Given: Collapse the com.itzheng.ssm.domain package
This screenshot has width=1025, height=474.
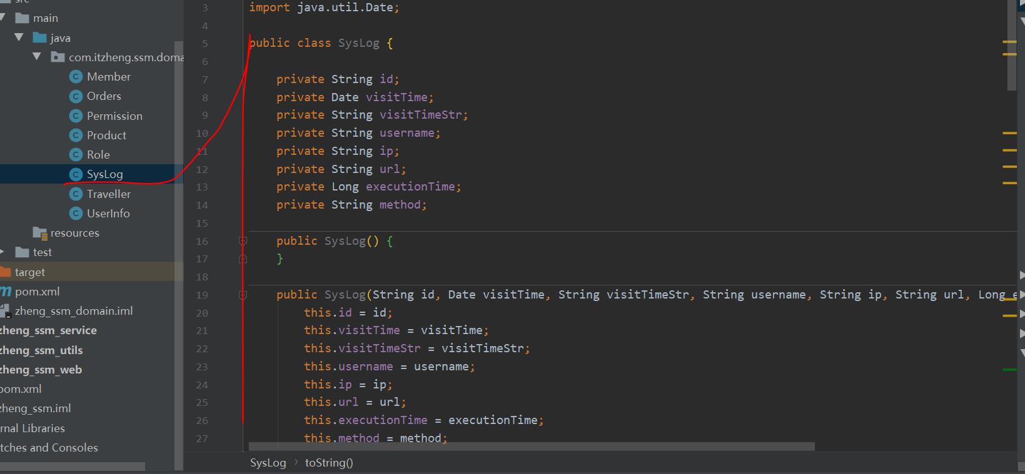Looking at the screenshot, I should (37, 57).
